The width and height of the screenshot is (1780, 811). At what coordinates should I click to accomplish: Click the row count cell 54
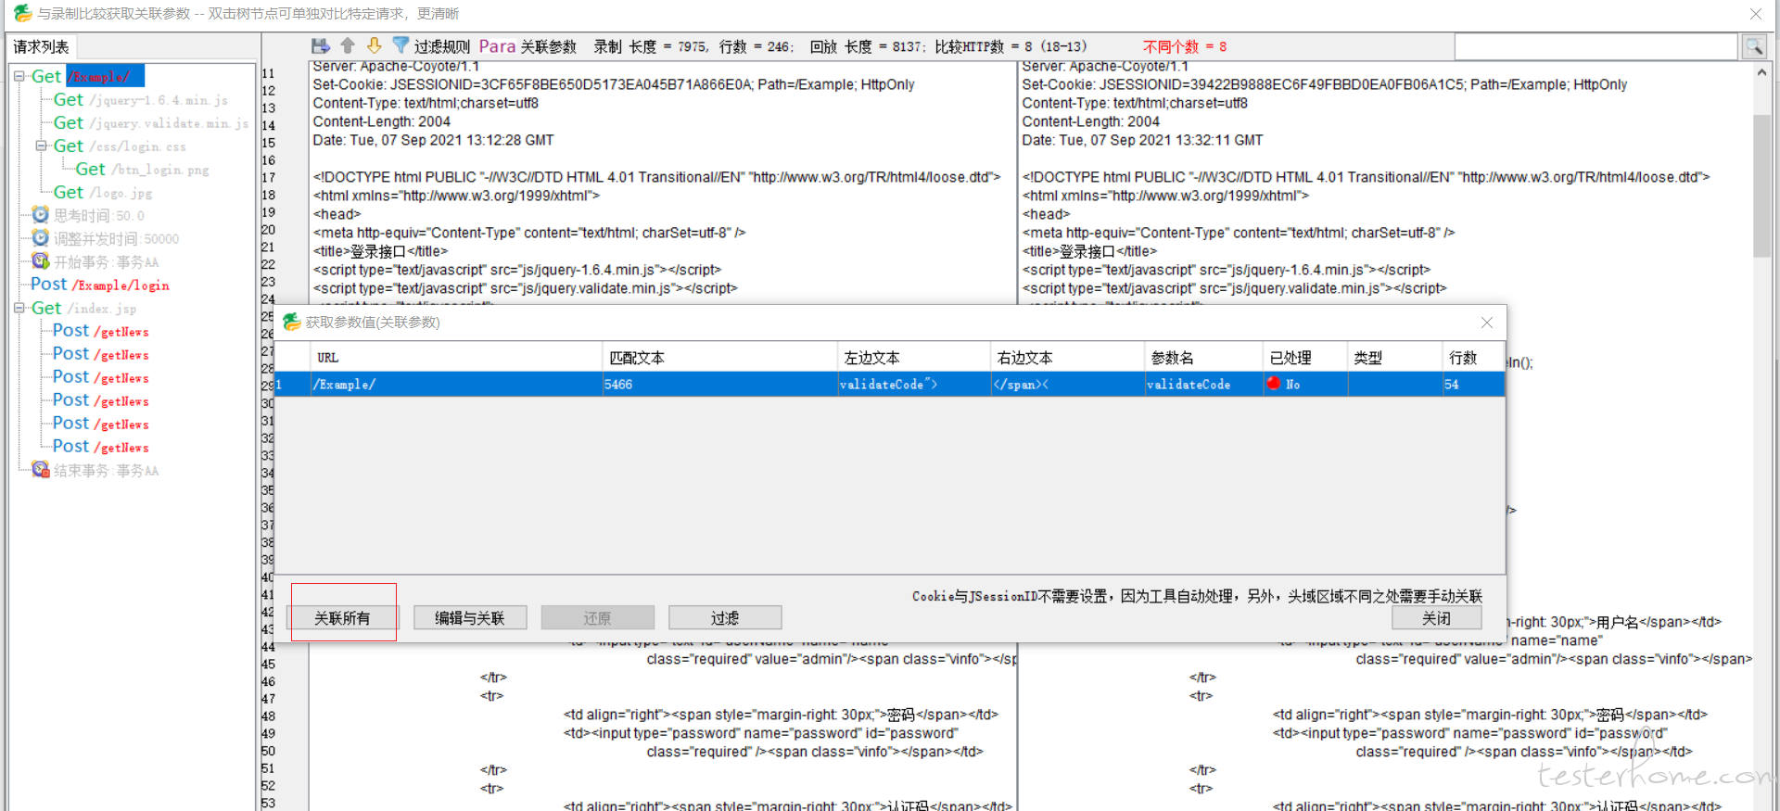(1473, 384)
